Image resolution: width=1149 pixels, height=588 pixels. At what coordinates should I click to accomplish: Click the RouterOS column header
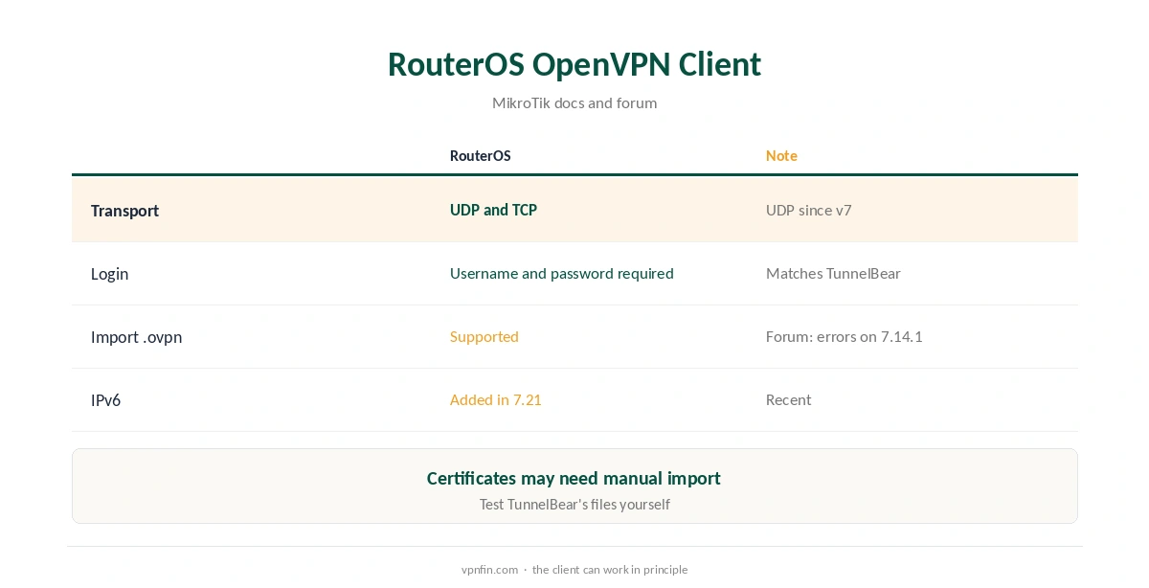481,155
